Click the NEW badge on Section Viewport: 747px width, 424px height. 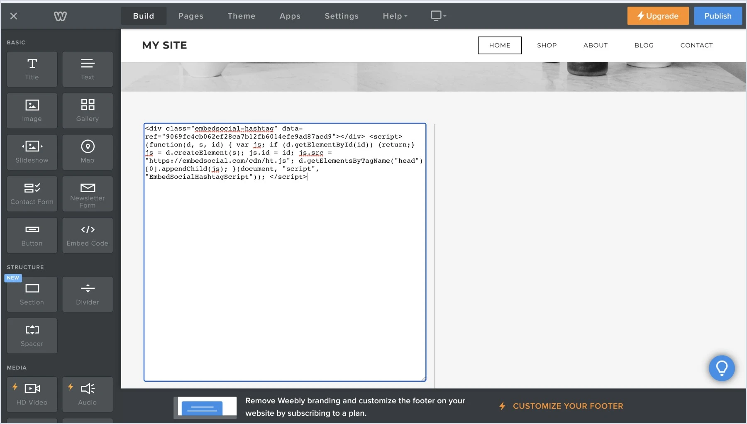(13, 278)
